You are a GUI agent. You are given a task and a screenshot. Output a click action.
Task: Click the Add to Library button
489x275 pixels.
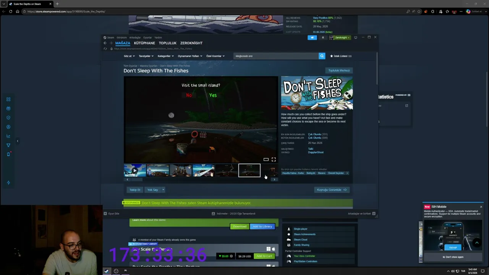[x=262, y=226]
